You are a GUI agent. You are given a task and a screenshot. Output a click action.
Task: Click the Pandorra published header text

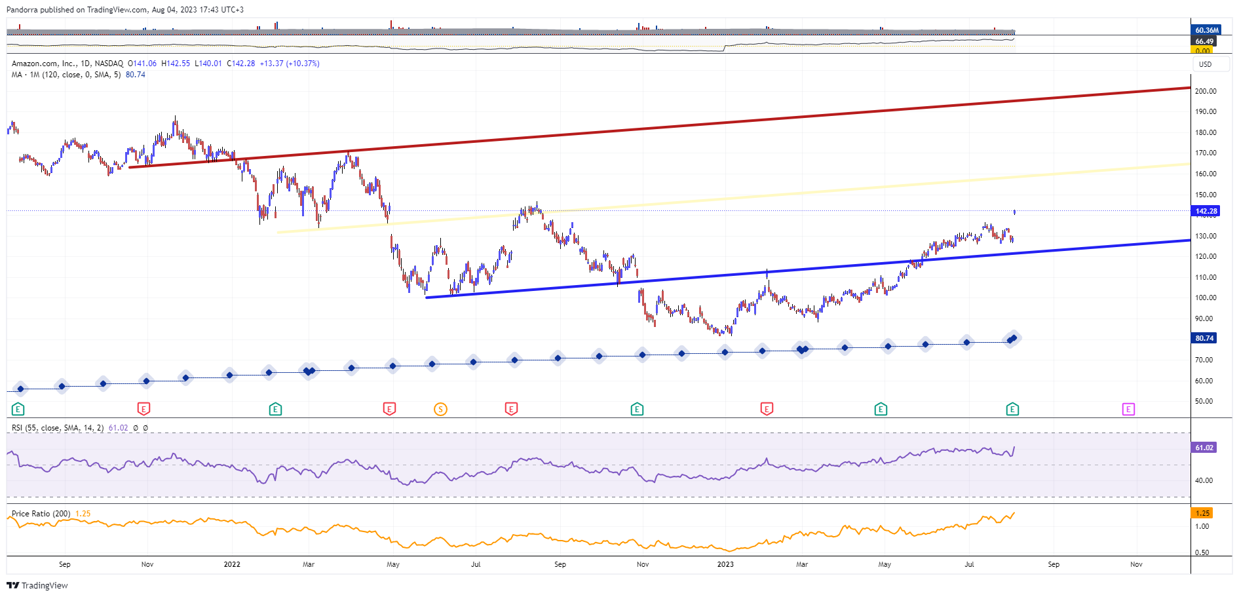point(125,10)
